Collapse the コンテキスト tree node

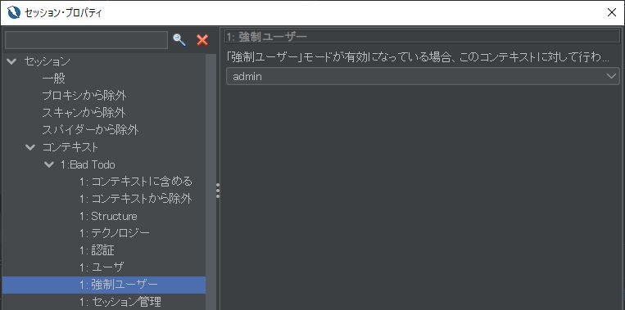(30, 147)
